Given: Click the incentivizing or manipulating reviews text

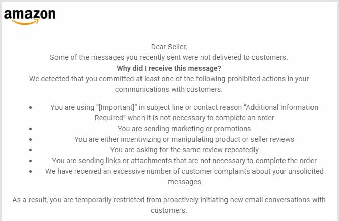Looking at the screenshot, I should [x=184, y=139].
